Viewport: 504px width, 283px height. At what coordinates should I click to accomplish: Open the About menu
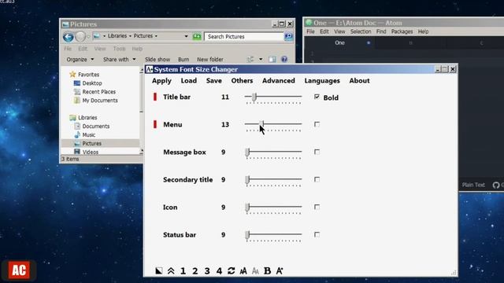click(x=359, y=81)
